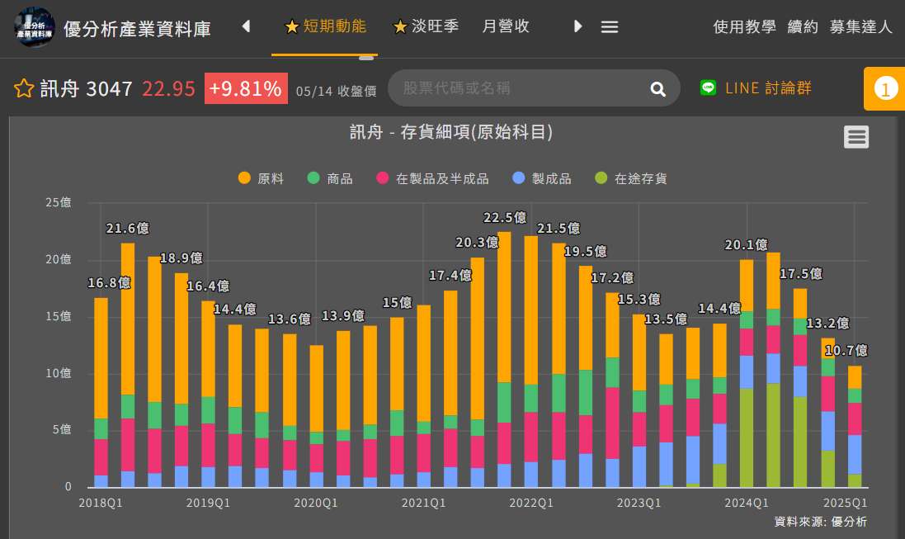Image resolution: width=905 pixels, height=539 pixels.
Task: Click the 2023Q1 x-axis label
Action: point(639,503)
